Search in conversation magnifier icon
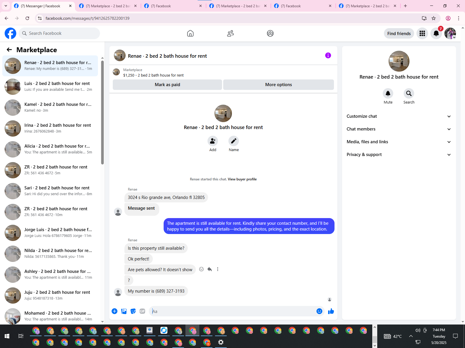 pyautogui.click(x=409, y=93)
